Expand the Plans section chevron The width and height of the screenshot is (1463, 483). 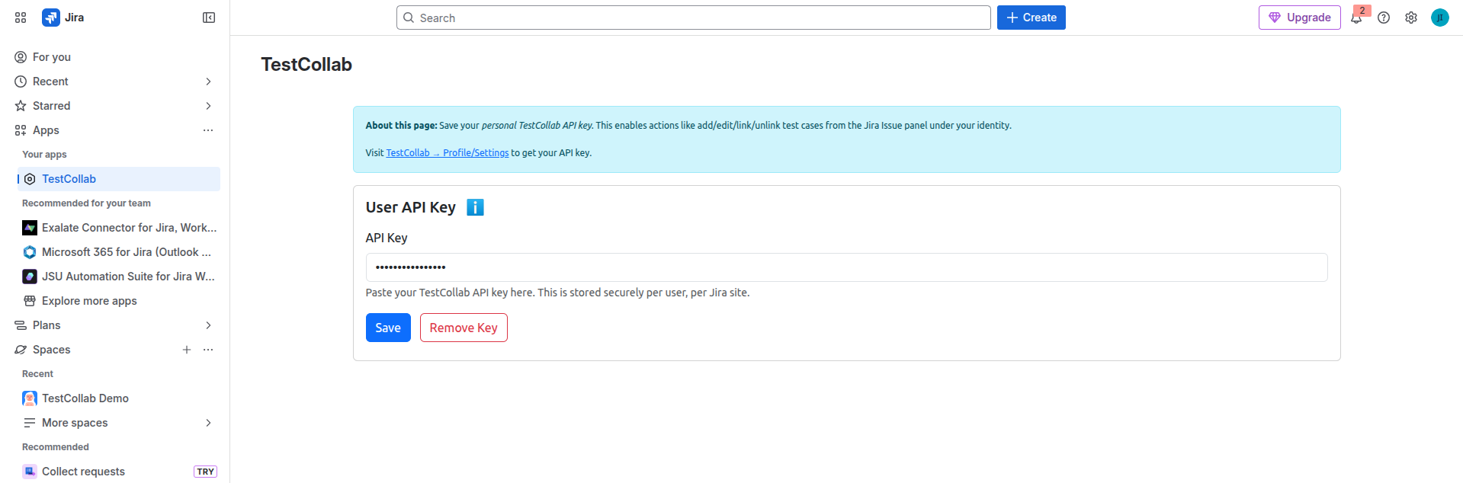(x=208, y=325)
